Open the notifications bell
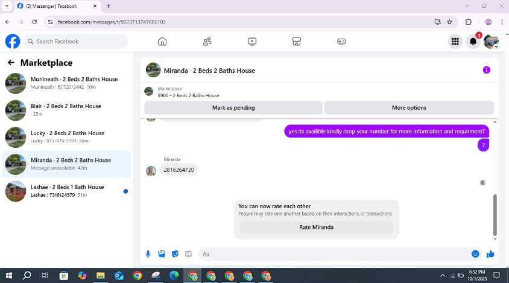 click(473, 42)
